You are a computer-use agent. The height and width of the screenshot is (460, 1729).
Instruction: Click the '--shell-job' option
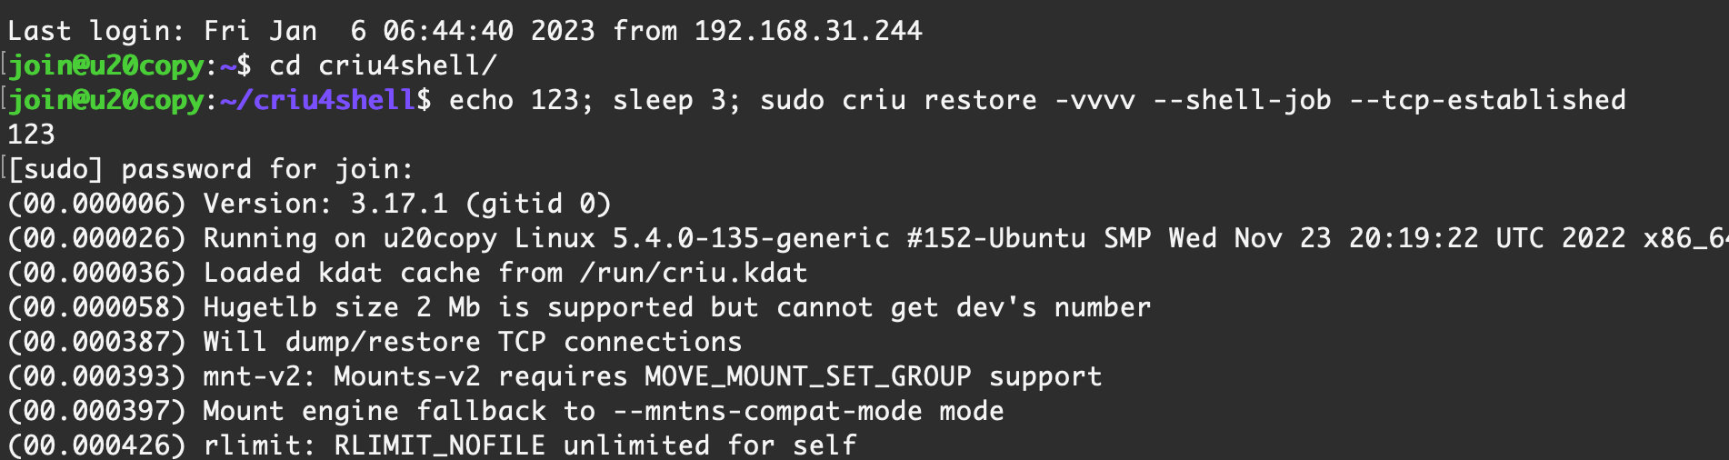pyautogui.click(x=1242, y=100)
